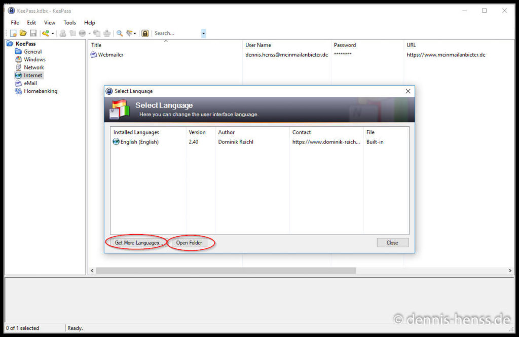Click the Copy Password toolbar icon
Viewport: 519px width, 337px height.
(72, 33)
